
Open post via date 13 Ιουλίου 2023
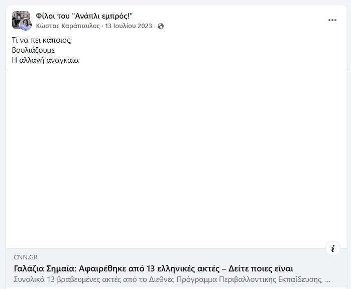pos(128,26)
